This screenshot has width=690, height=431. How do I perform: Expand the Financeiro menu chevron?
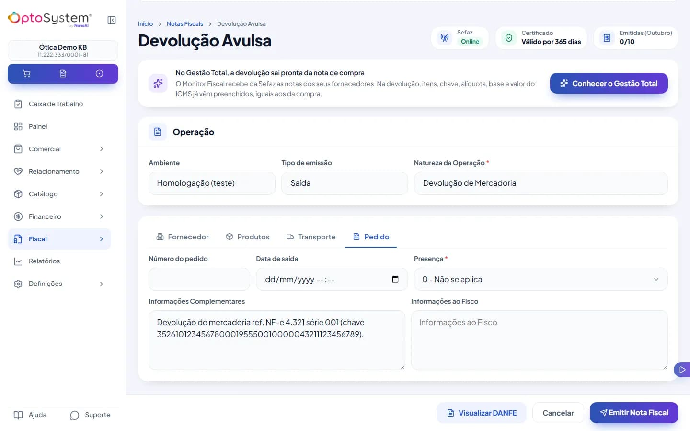(102, 216)
